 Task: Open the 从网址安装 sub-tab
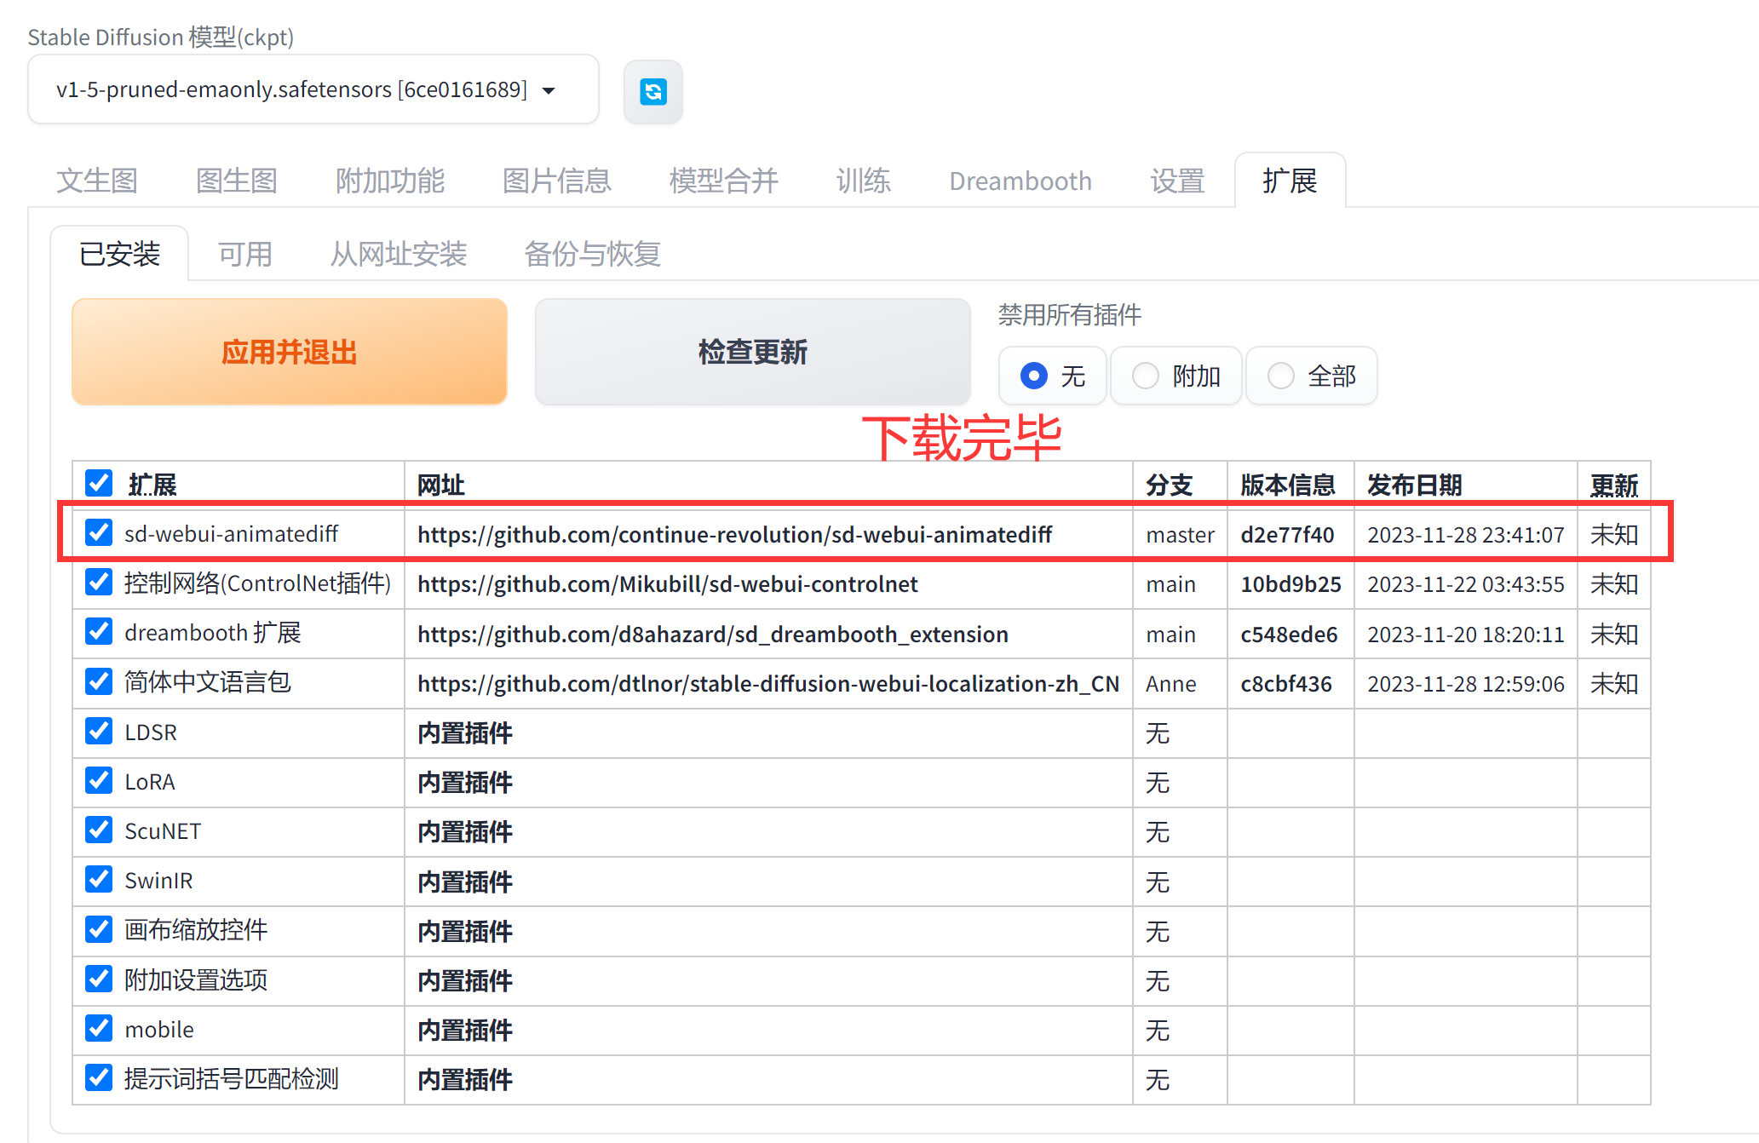pyautogui.click(x=398, y=254)
